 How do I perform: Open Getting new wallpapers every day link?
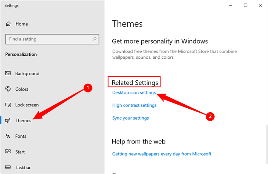pos(162,154)
